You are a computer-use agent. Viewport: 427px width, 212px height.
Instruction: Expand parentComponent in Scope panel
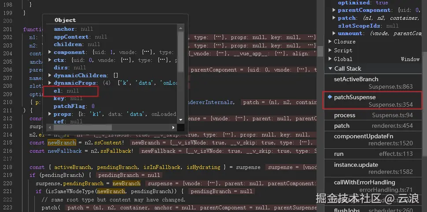tap(334, 10)
